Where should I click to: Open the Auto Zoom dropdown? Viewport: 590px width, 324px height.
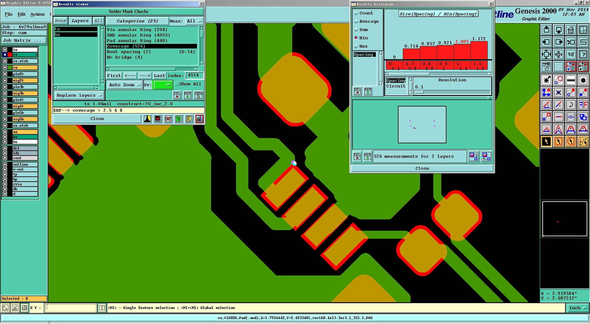pos(124,85)
